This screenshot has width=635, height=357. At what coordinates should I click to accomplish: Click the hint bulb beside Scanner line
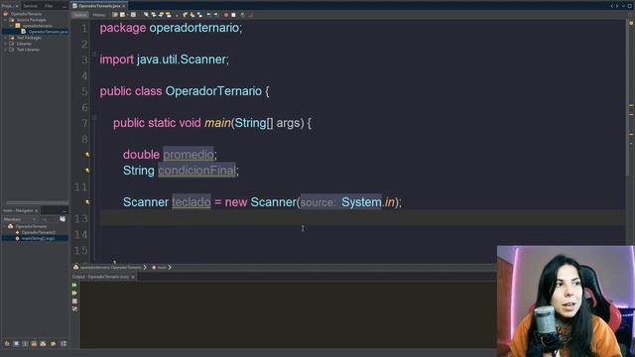[x=87, y=202]
